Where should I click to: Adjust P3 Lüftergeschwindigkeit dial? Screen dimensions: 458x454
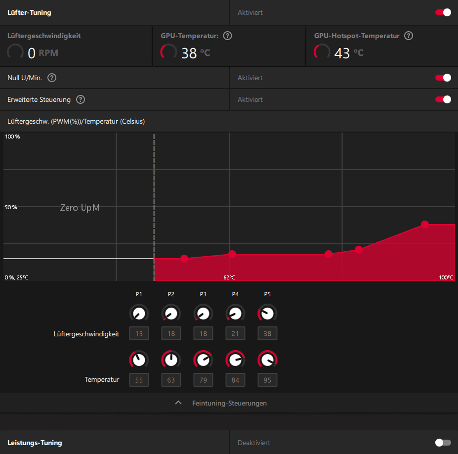pyautogui.click(x=203, y=314)
